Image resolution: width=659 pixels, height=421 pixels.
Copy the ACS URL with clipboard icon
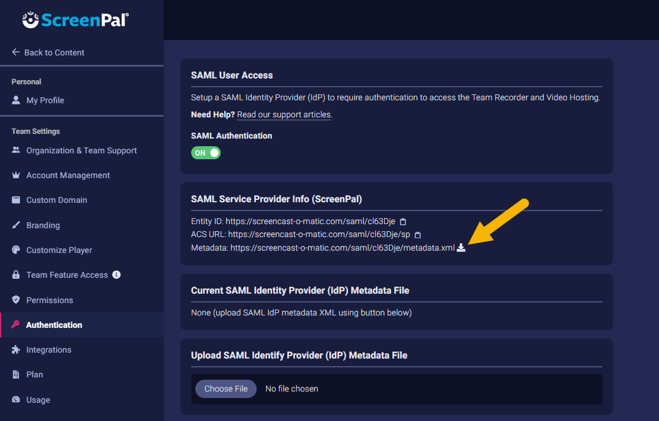pos(417,235)
